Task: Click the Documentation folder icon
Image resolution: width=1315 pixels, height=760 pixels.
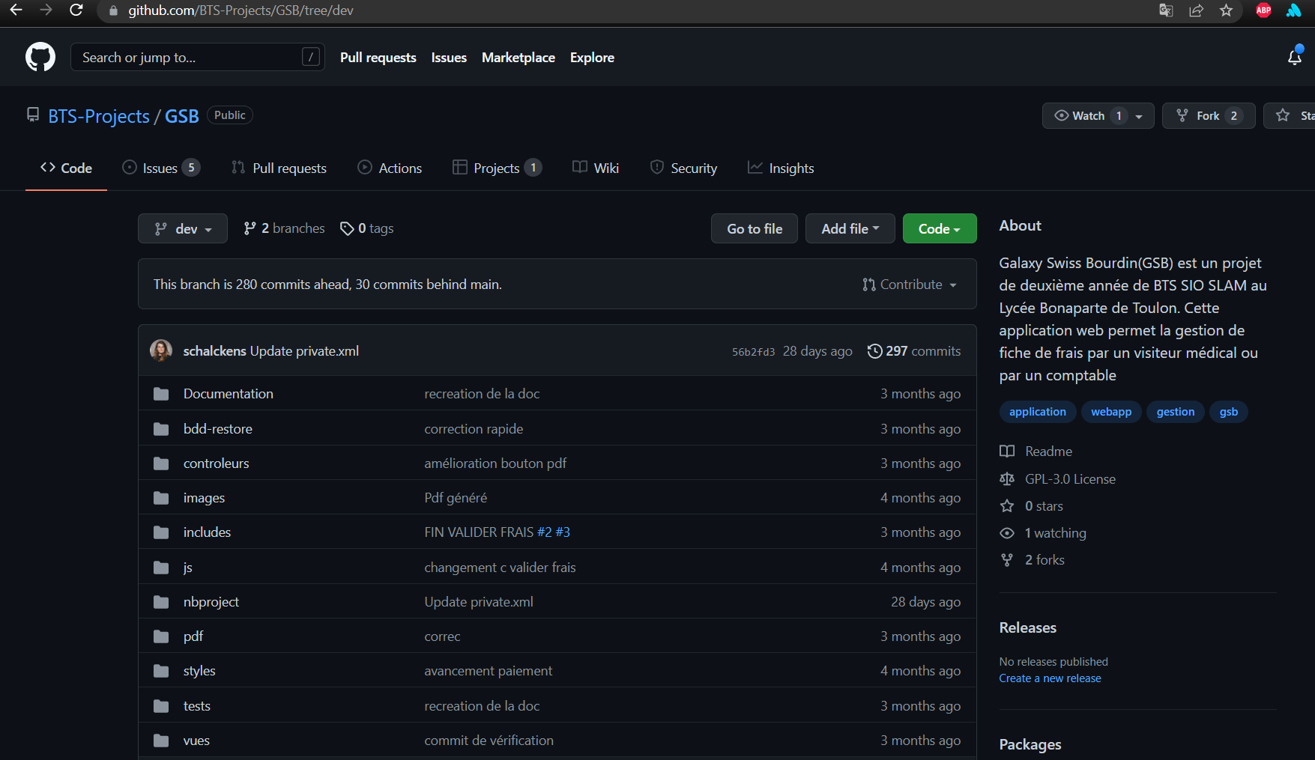Action: 161,394
